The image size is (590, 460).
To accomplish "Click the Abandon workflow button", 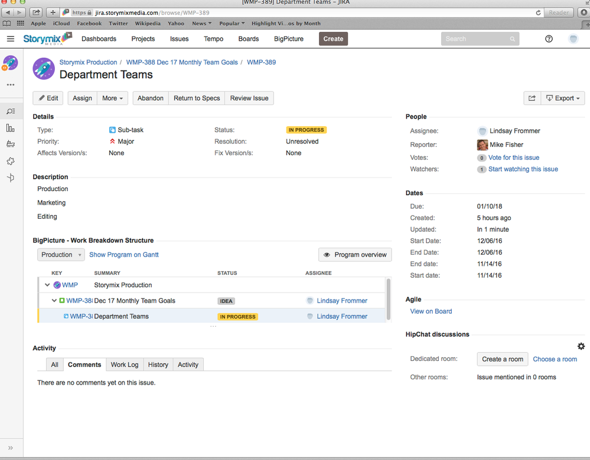I will pyautogui.click(x=151, y=98).
